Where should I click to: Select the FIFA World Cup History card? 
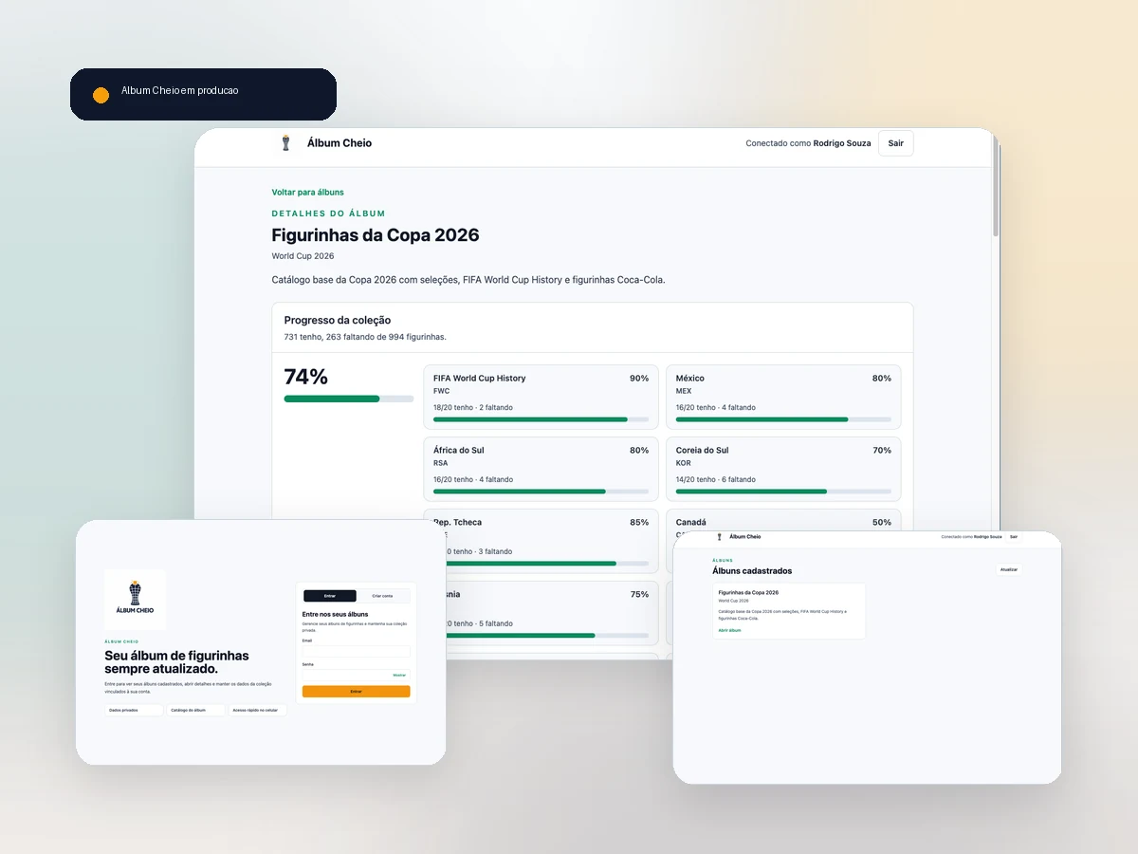click(541, 398)
